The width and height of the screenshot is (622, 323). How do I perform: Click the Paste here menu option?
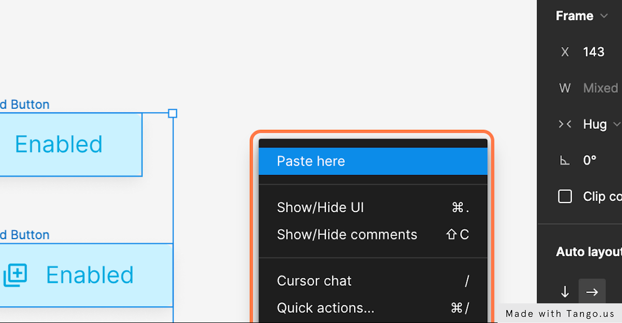pos(311,161)
